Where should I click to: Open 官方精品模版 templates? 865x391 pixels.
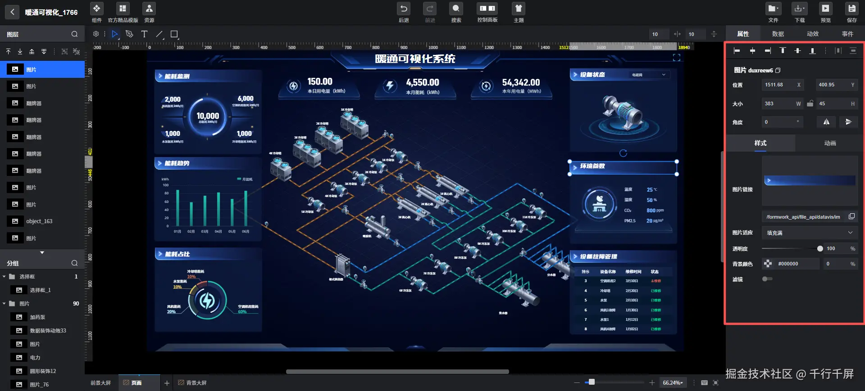tap(123, 12)
